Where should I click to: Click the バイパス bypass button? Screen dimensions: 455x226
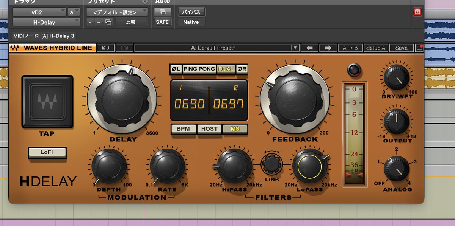191,12
